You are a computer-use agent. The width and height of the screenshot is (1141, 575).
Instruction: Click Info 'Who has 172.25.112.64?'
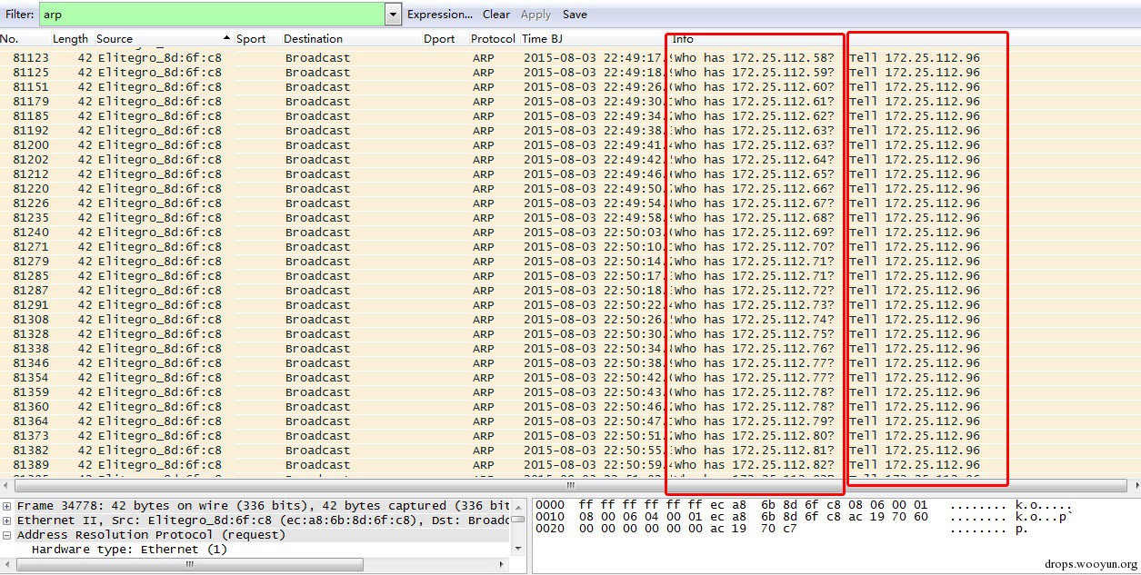pos(754,160)
